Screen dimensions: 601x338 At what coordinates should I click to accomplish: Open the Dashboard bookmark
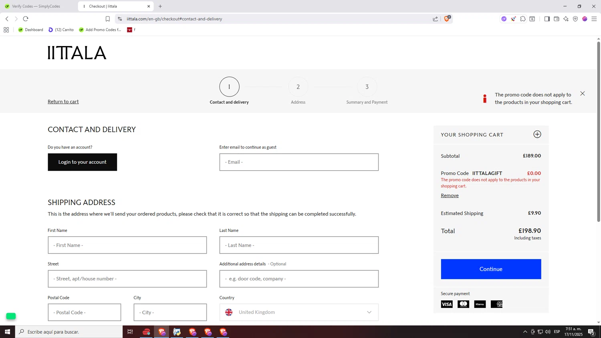point(31,30)
